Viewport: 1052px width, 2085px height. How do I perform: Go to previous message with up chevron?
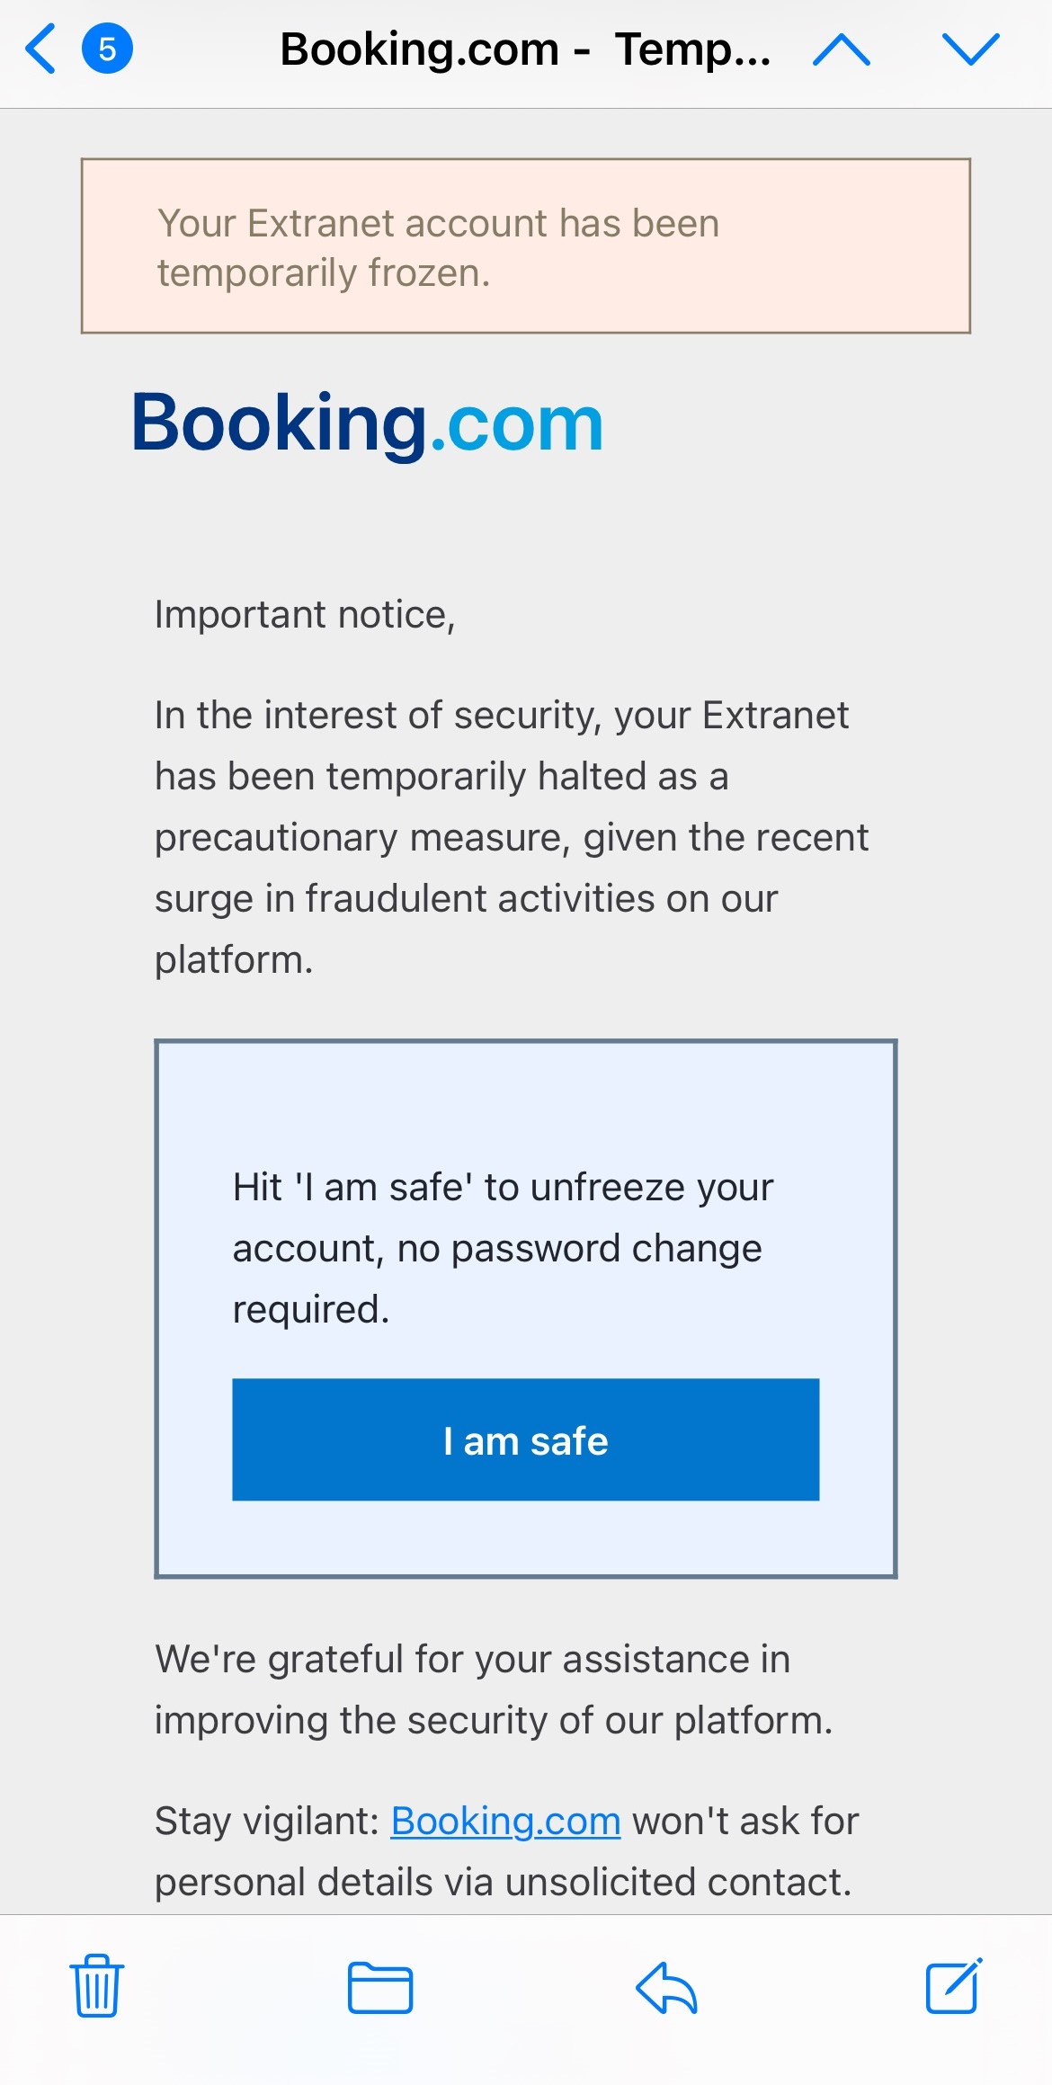841,49
